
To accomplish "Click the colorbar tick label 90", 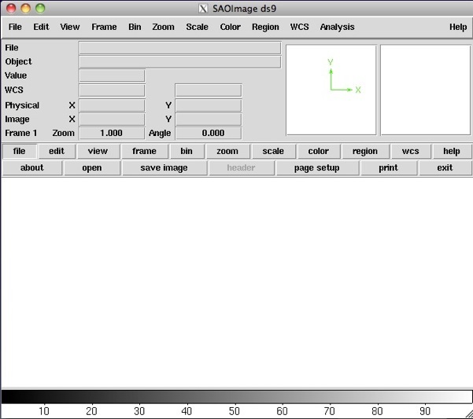I will point(425,411).
